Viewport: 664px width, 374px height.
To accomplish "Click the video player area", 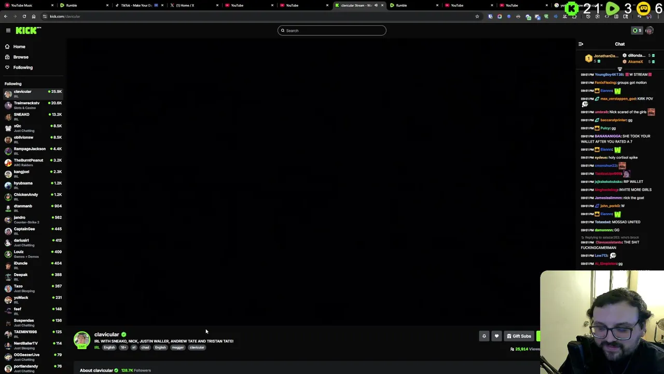I will (322, 182).
